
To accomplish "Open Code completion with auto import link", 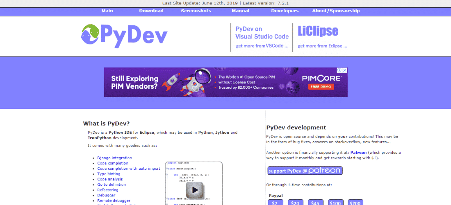I will pyautogui.click(x=129, y=169).
